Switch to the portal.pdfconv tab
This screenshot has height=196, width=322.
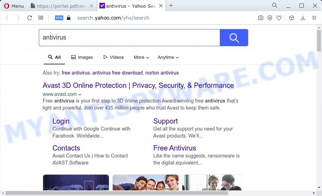click(x=58, y=6)
